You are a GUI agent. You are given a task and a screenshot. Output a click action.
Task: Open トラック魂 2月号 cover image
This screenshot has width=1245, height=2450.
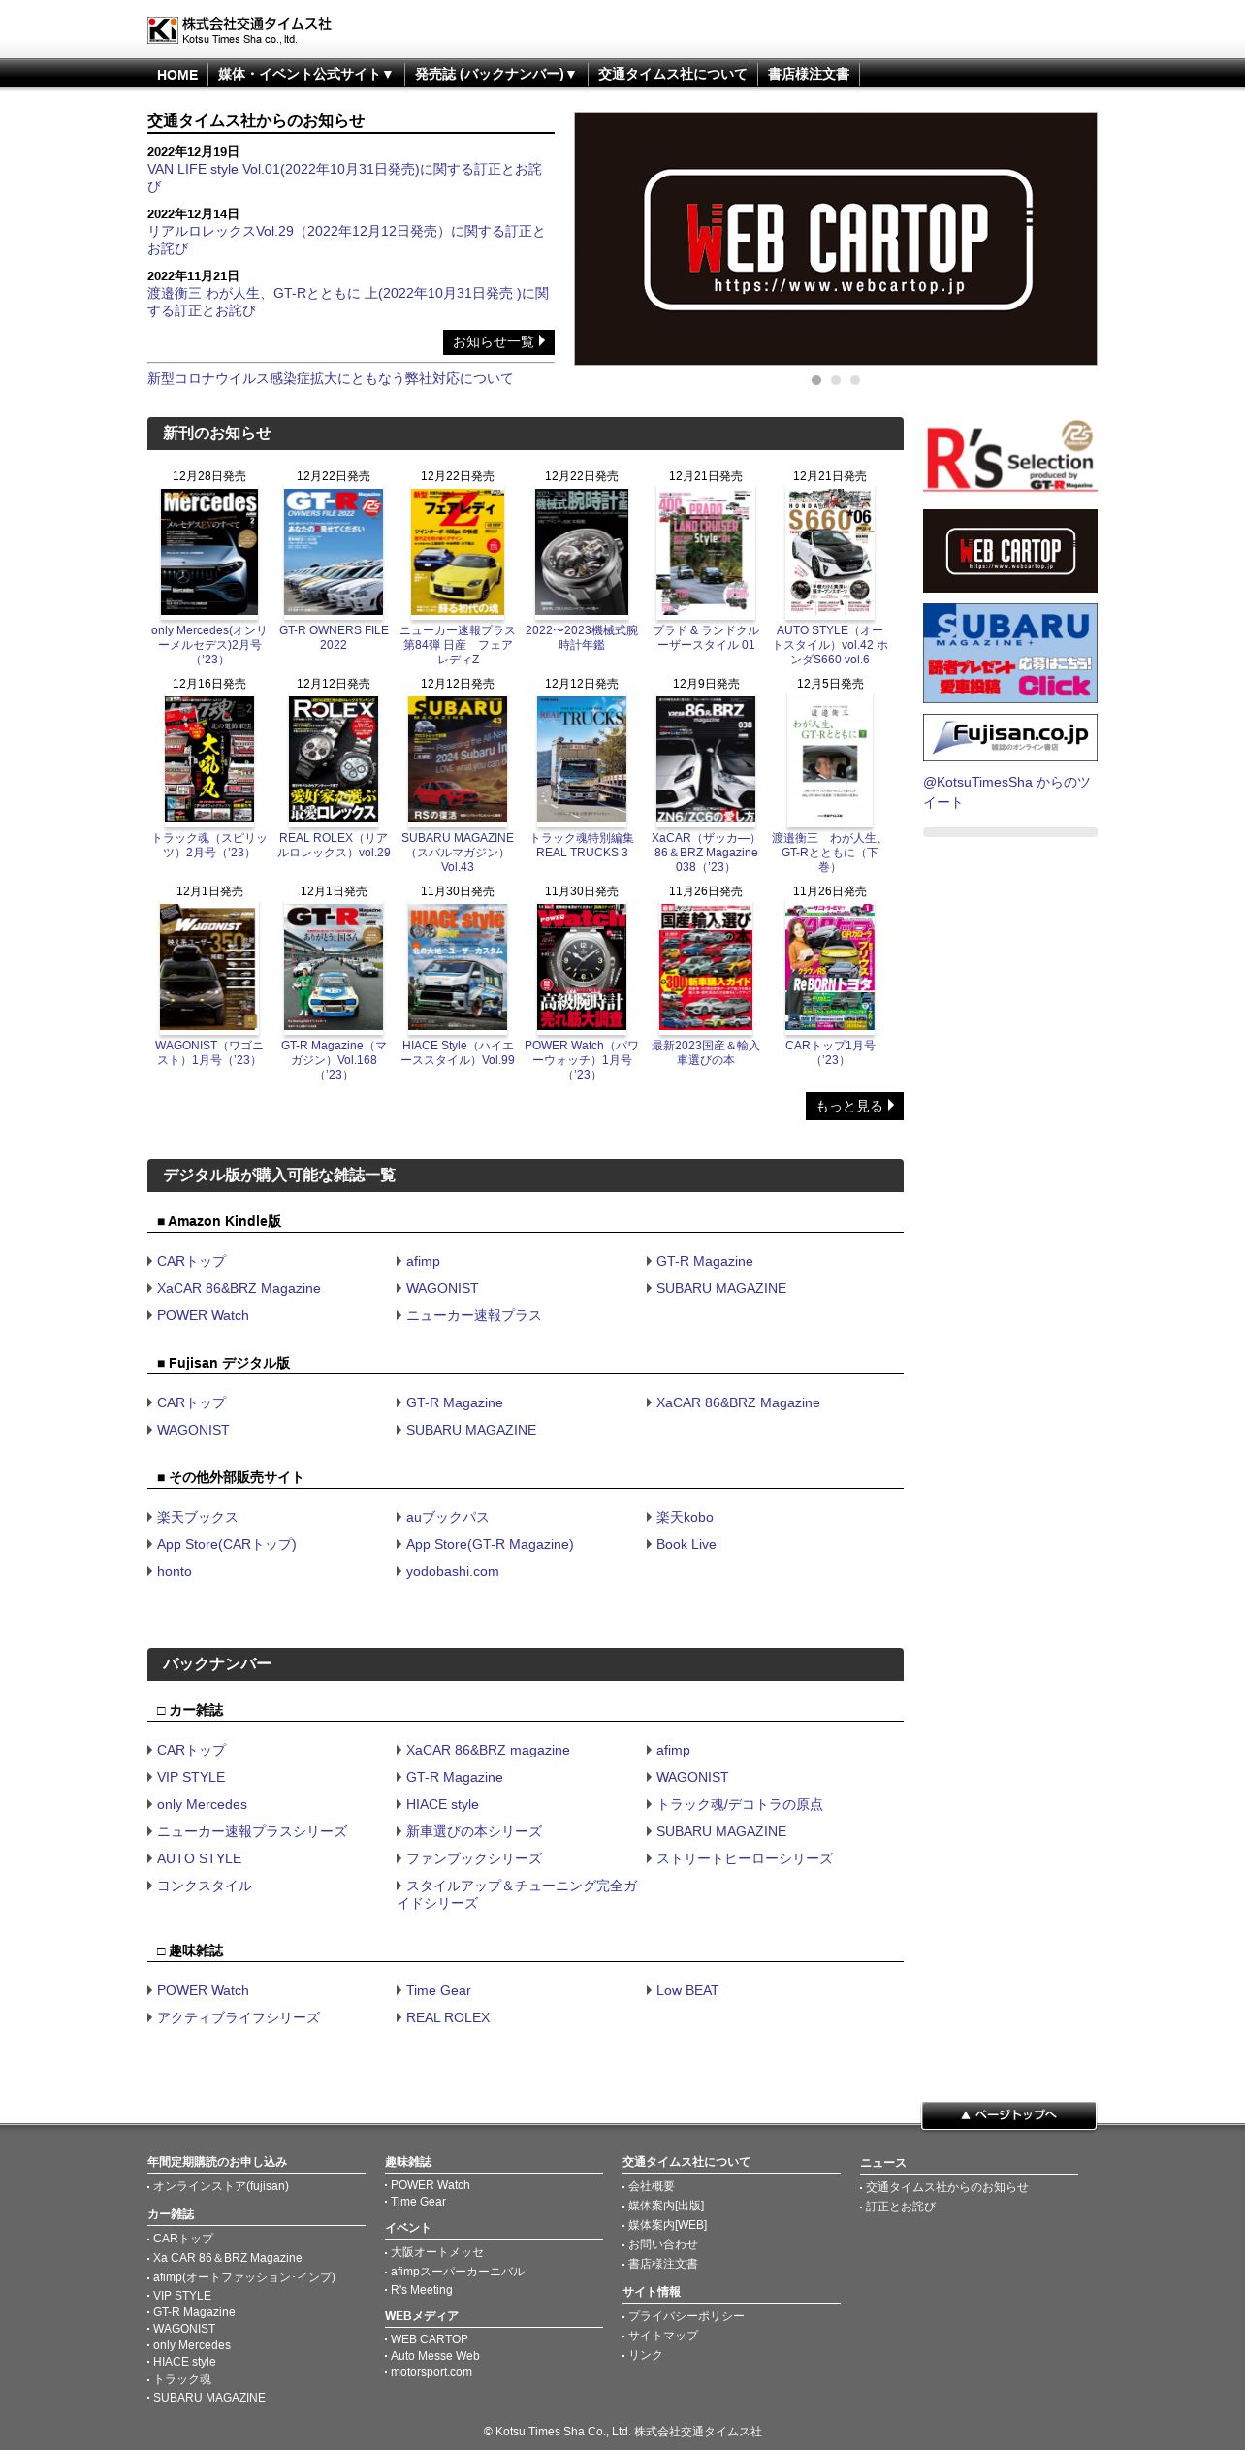point(209,759)
